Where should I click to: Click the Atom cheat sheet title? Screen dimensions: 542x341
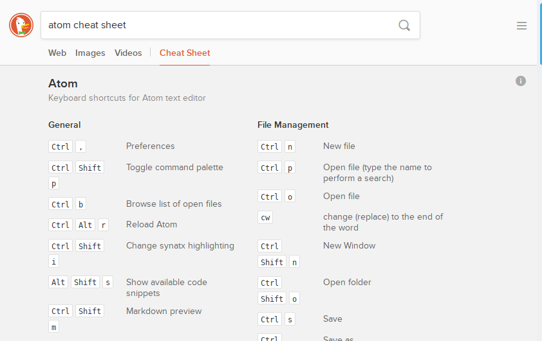(63, 83)
